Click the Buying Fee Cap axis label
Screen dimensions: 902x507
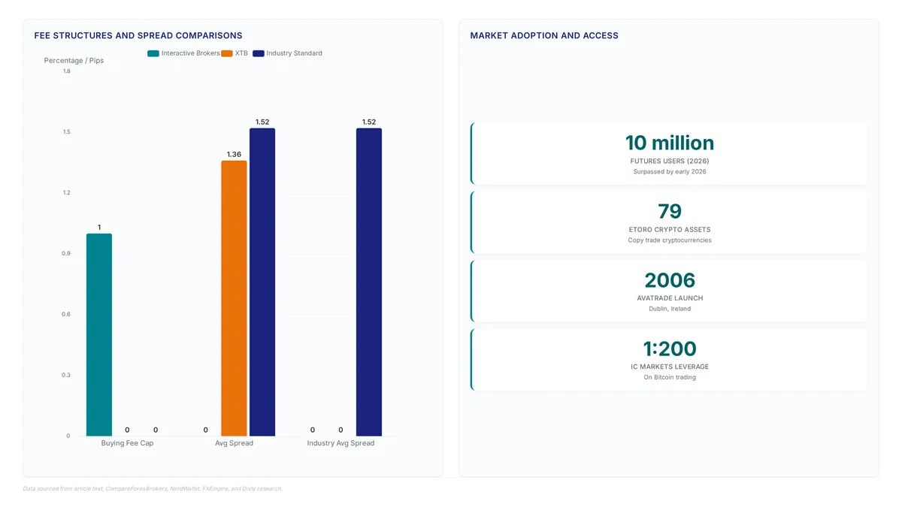point(127,443)
